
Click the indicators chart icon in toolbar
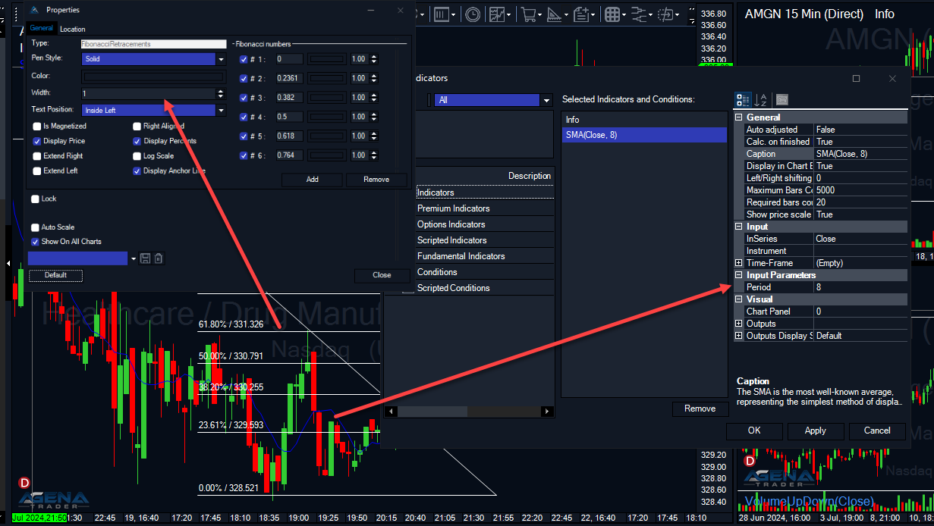point(497,14)
